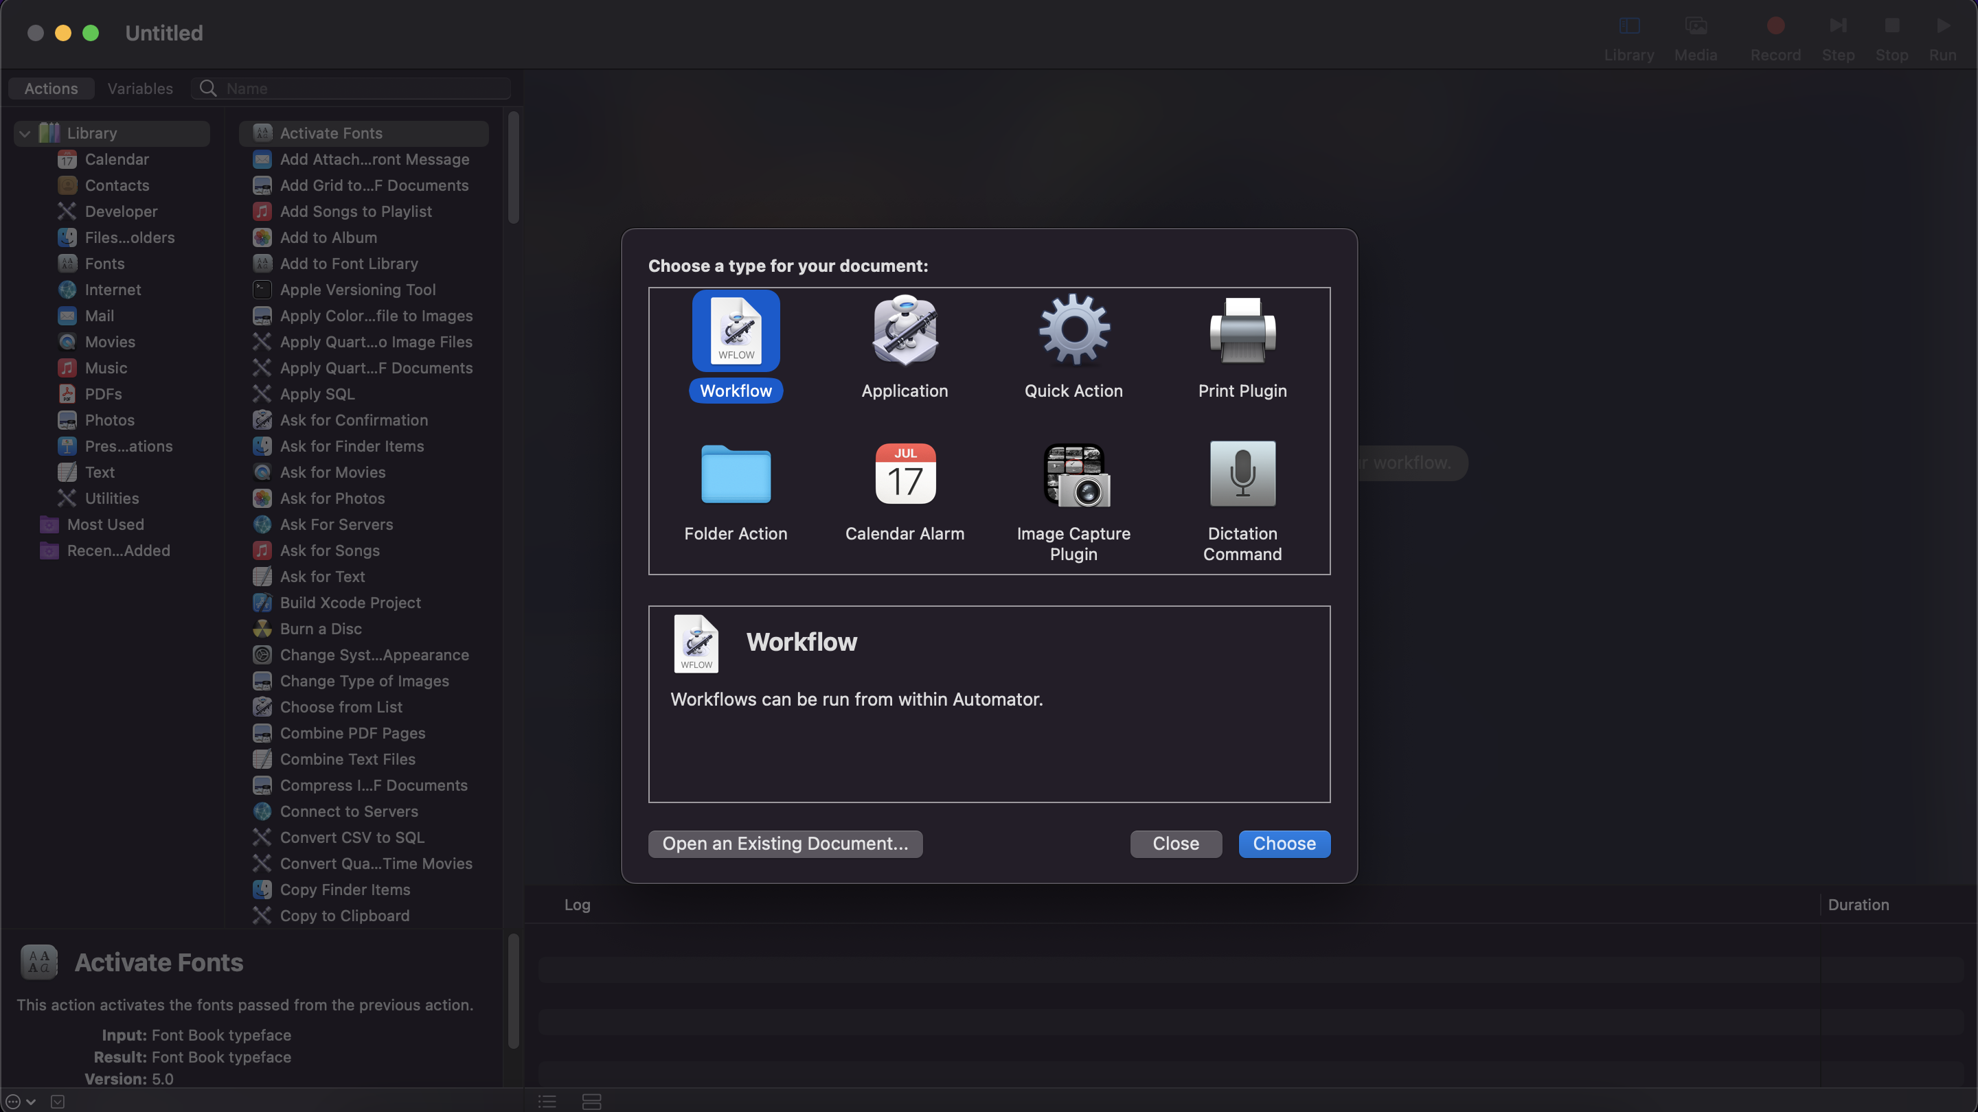This screenshot has height=1112, width=1978.
Task: Choose the Quick Action gear icon
Action: click(x=1073, y=330)
